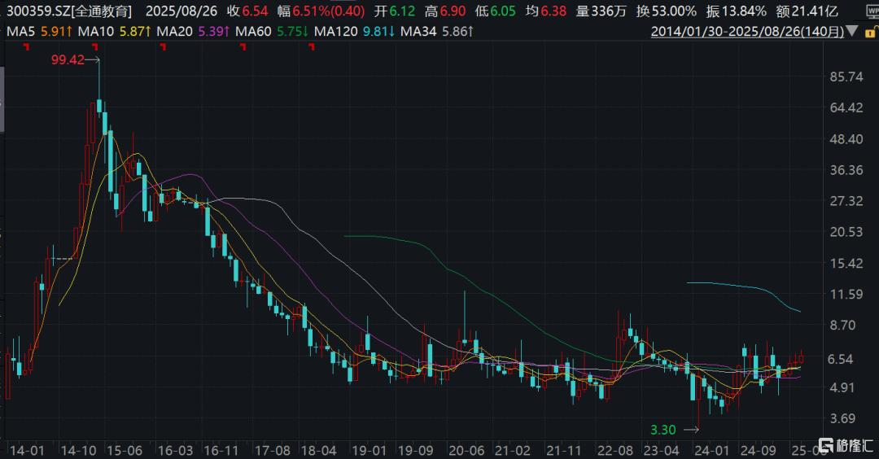Click the low price 低6.05

[x=496, y=11]
